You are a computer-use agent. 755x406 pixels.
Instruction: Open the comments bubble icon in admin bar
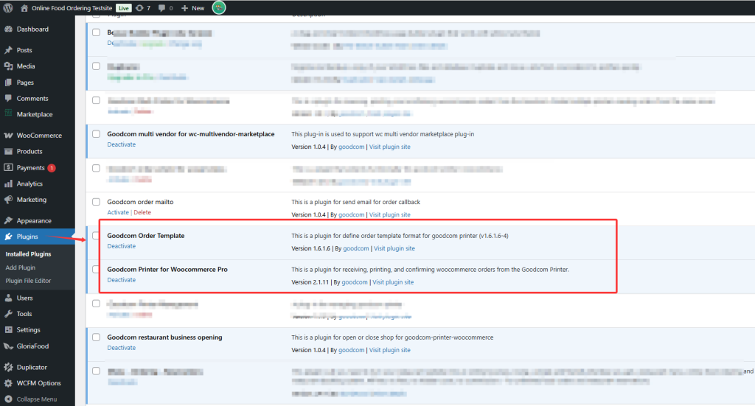click(x=161, y=7)
